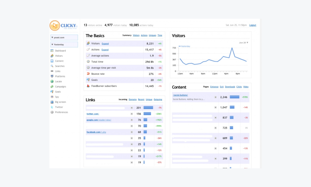
Task: Open the yoast.com site selector dropdown
Action: [x=64, y=37]
